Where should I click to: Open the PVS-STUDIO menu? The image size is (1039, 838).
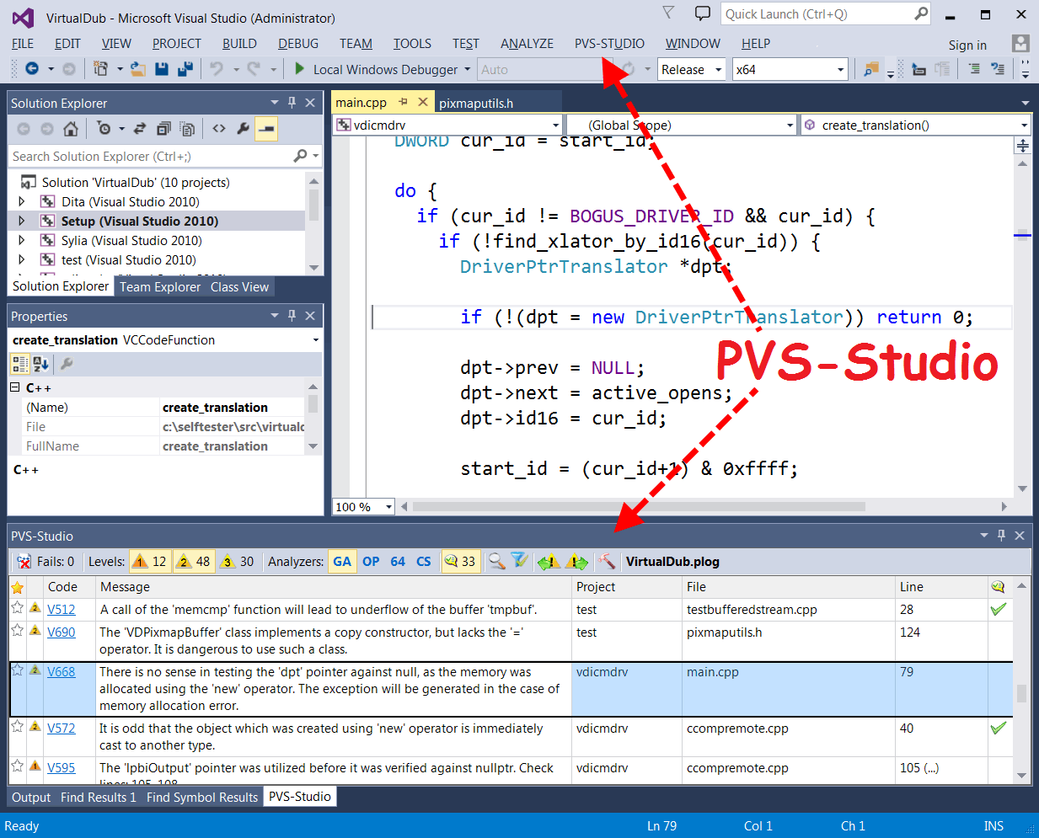[x=609, y=44]
